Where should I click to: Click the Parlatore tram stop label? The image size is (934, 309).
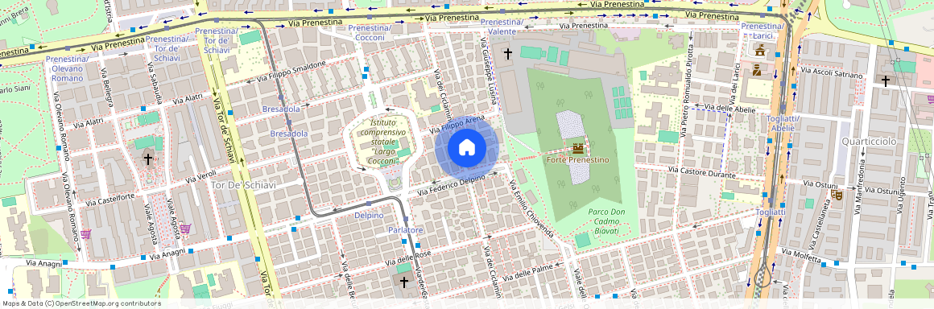coord(405,230)
